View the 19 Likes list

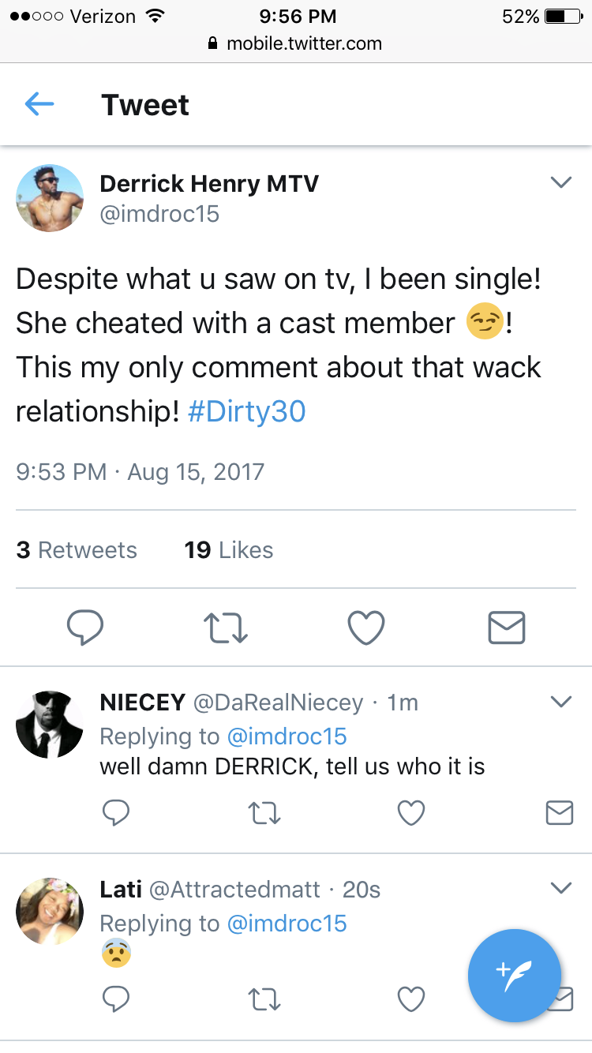[229, 549]
